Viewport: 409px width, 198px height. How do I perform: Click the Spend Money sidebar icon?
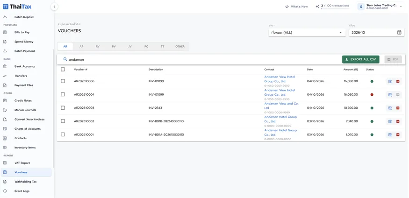pyautogui.click(x=5, y=42)
